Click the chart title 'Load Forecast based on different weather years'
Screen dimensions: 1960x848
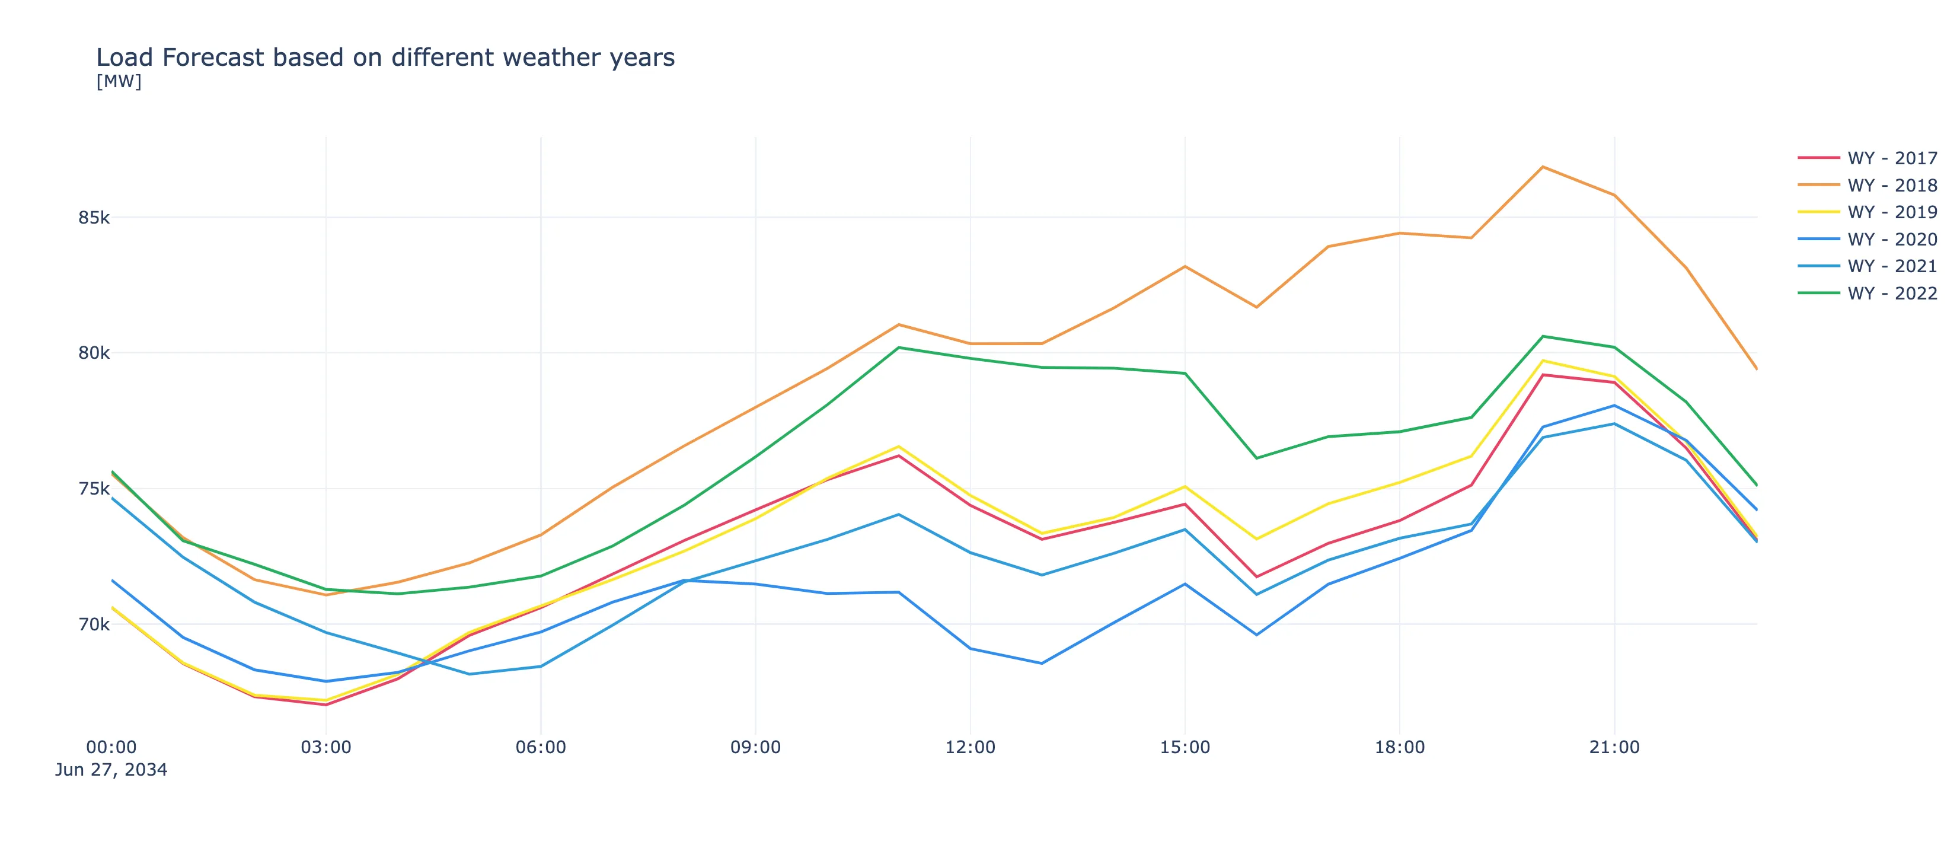385,58
